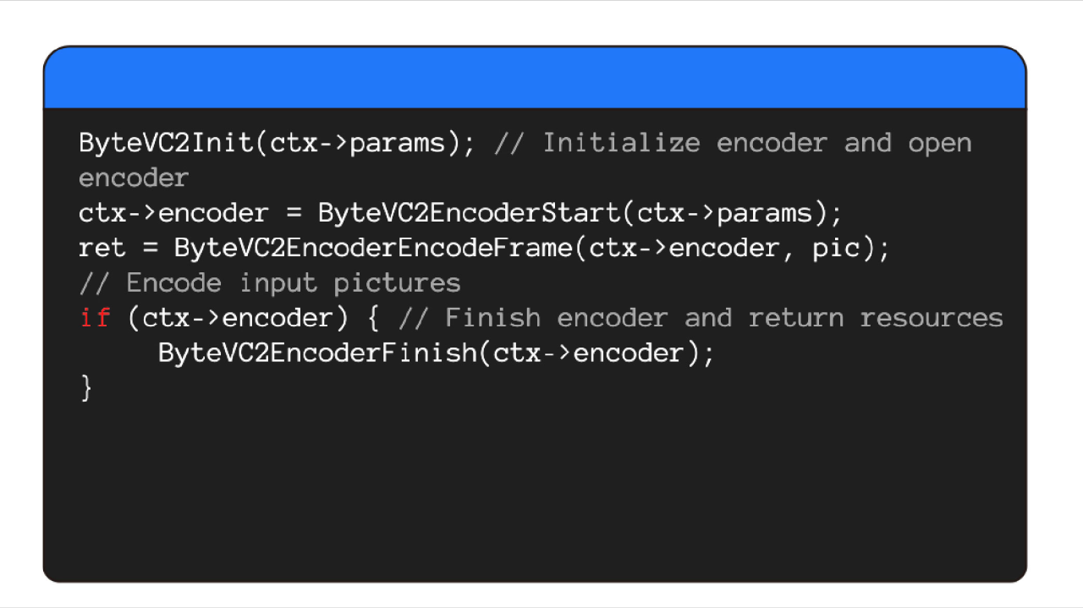Click the "// Encode input pictures" comment

[x=270, y=283]
